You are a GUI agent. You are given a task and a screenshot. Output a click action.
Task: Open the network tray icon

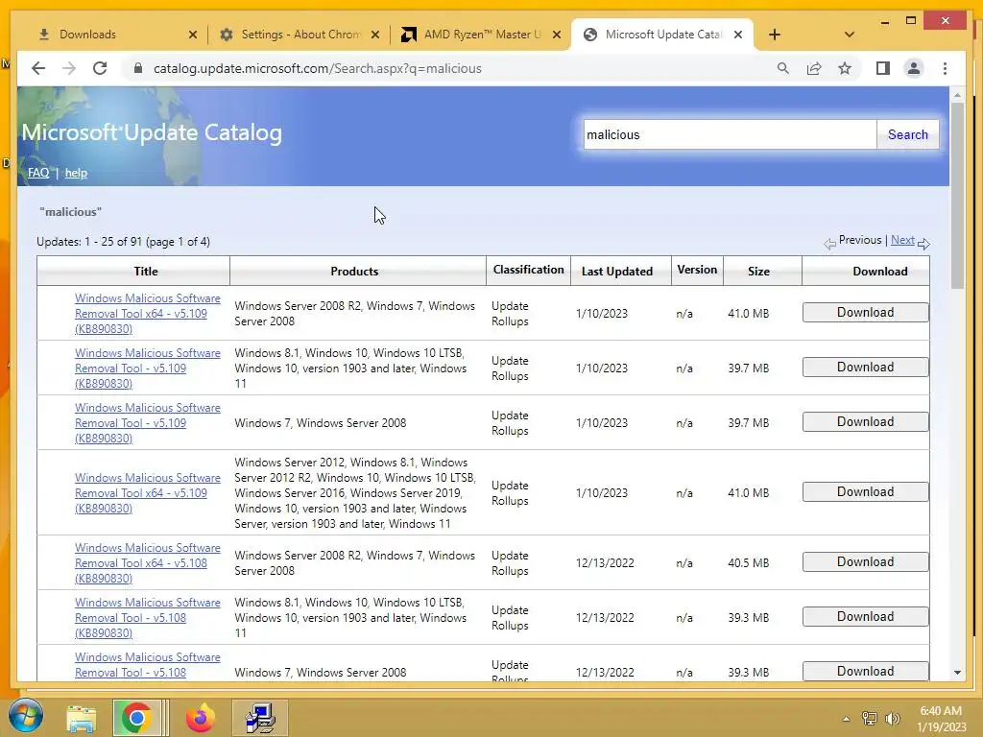point(869,718)
